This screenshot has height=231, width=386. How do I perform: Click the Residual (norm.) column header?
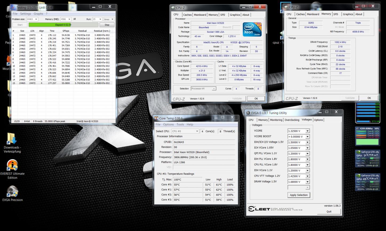tap(102, 31)
